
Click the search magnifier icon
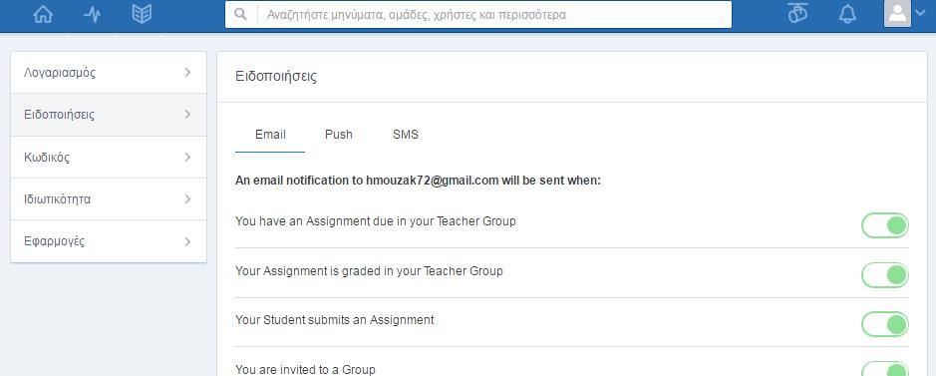pos(240,14)
